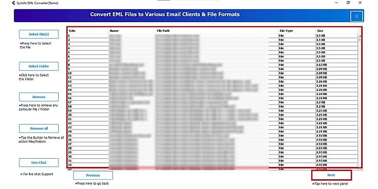Click row 19's 3.25 KB size cell

[336, 110]
